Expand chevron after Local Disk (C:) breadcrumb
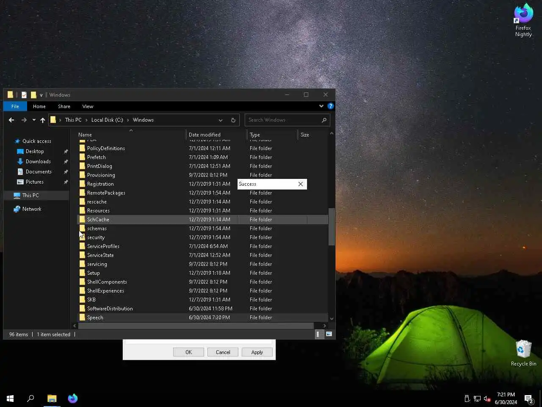542x407 pixels. click(x=128, y=120)
